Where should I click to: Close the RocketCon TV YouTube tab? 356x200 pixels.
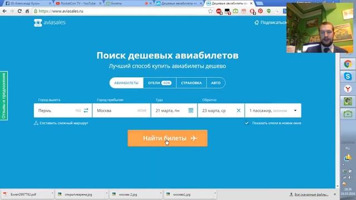click(x=100, y=3)
